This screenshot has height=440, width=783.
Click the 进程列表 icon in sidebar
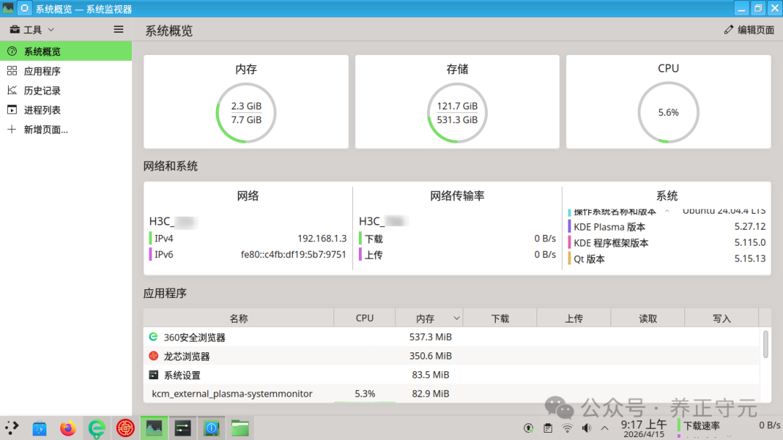[12, 110]
